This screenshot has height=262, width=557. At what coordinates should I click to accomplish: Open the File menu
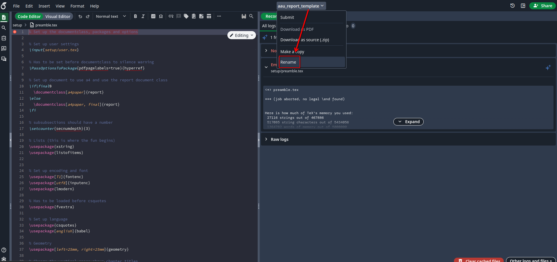click(16, 6)
